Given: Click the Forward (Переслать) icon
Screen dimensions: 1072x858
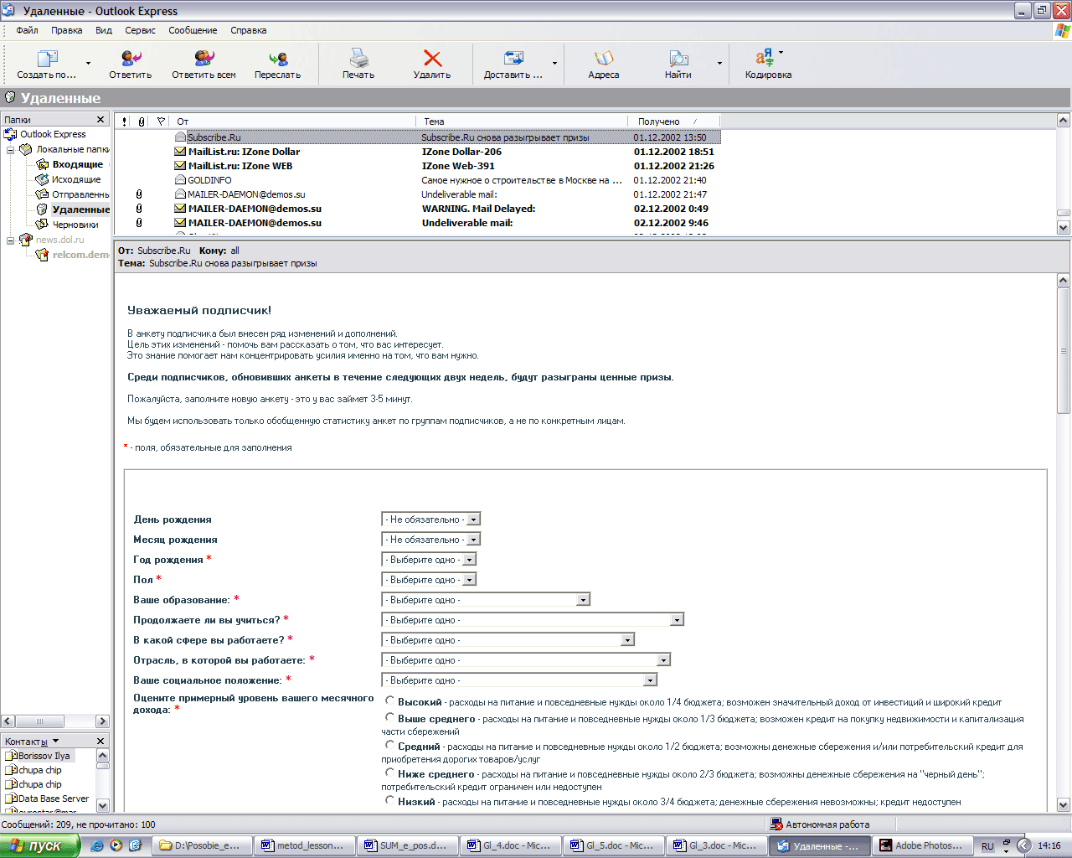Looking at the screenshot, I should (278, 59).
